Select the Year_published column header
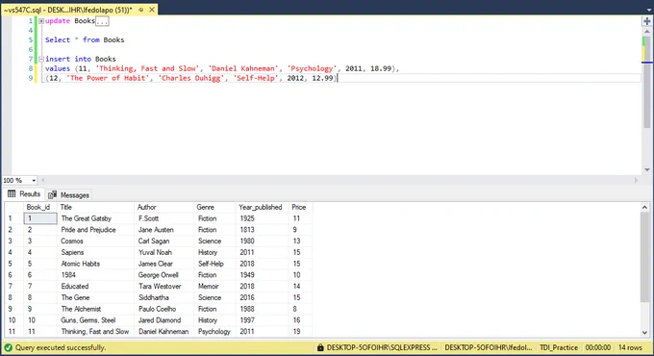The image size is (654, 356). (261, 207)
